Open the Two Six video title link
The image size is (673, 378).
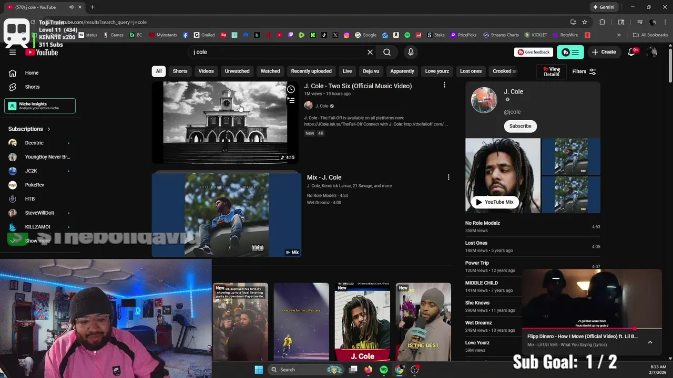click(358, 86)
